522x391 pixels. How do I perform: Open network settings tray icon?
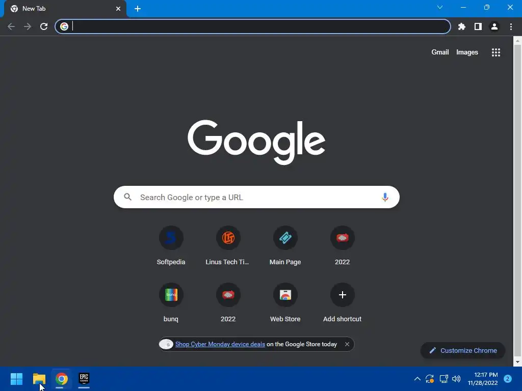coord(443,379)
